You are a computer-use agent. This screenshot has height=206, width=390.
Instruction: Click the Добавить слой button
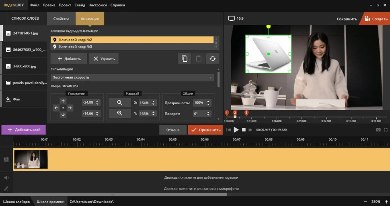24,130
